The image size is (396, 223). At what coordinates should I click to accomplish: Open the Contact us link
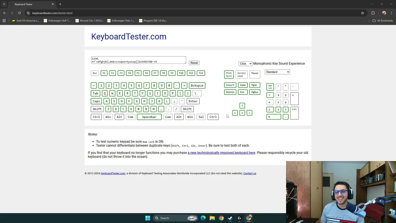coord(250,173)
